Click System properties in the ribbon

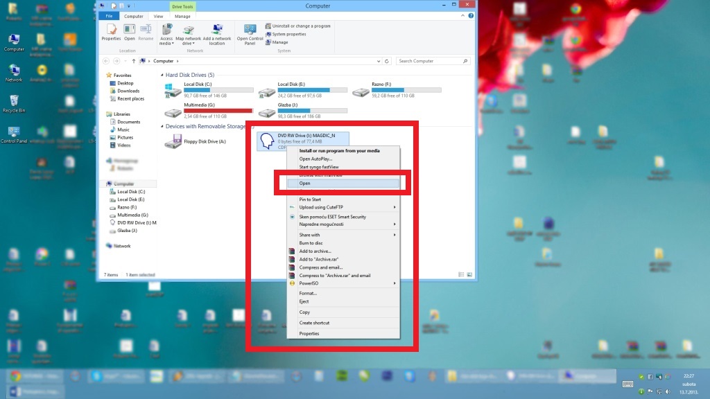coord(288,34)
